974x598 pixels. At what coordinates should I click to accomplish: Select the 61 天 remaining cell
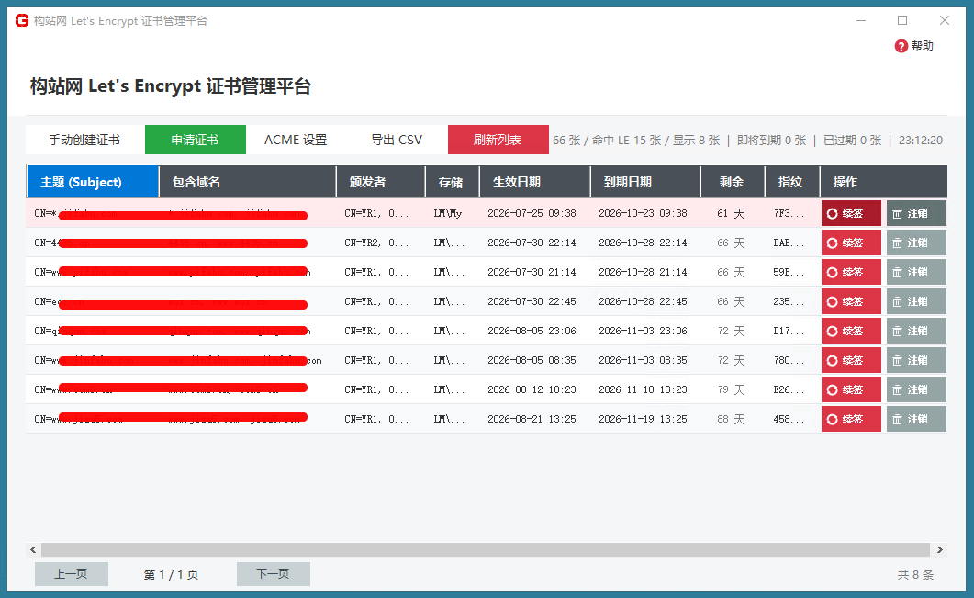pos(731,213)
